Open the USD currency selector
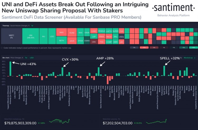 [x=32, y=57]
